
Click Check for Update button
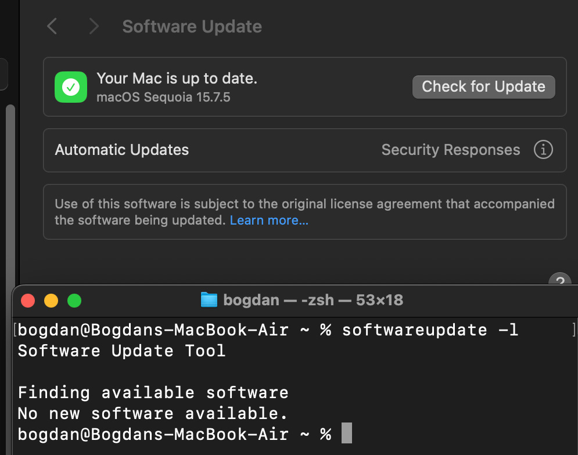[x=484, y=87]
